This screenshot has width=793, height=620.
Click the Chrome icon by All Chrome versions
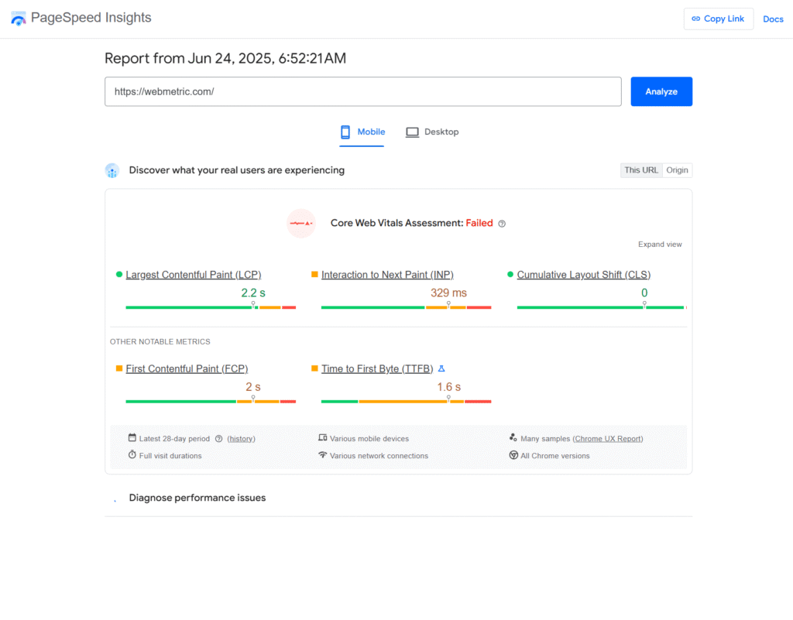coord(513,455)
